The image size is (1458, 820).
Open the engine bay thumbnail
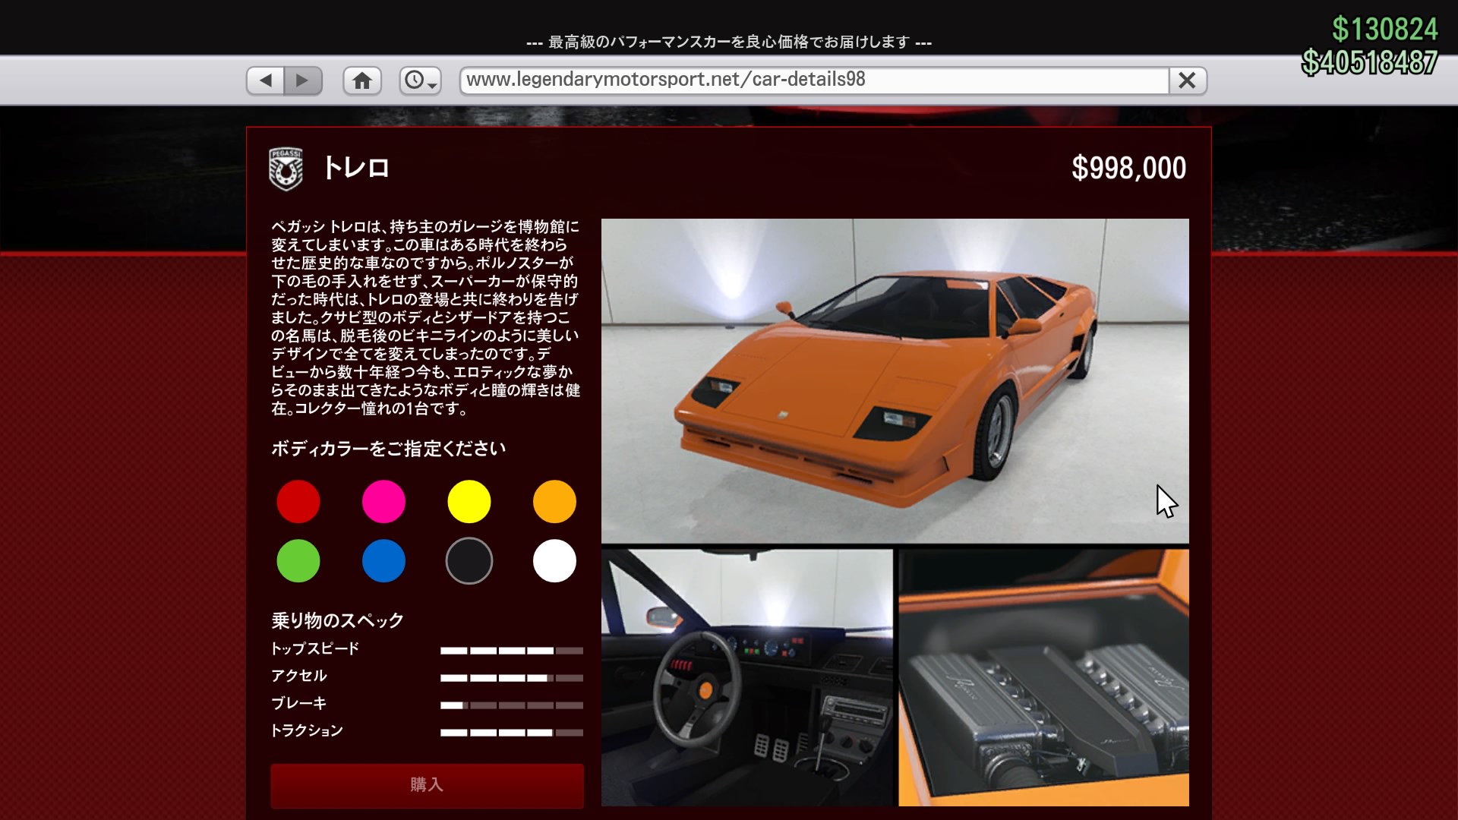[x=1043, y=677]
